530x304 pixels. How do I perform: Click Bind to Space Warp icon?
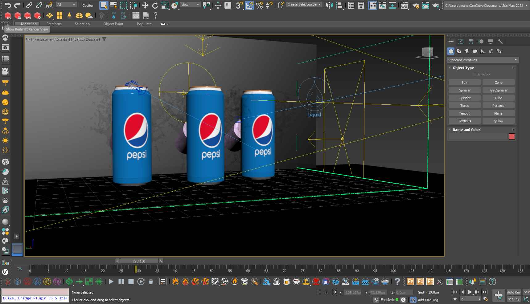49,5
